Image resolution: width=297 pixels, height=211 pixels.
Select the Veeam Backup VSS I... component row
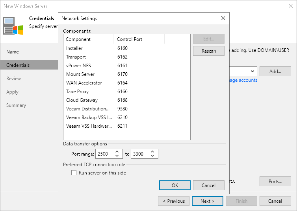point(127,117)
